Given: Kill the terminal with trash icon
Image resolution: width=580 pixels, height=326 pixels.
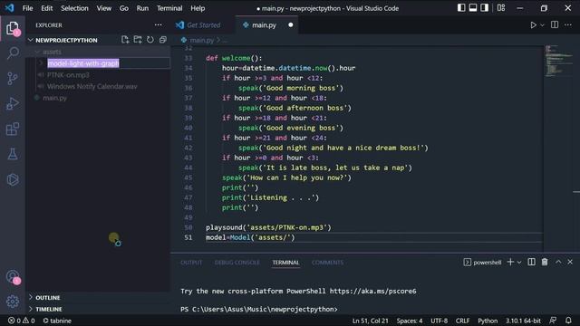Looking at the screenshot, I should [x=545, y=262].
